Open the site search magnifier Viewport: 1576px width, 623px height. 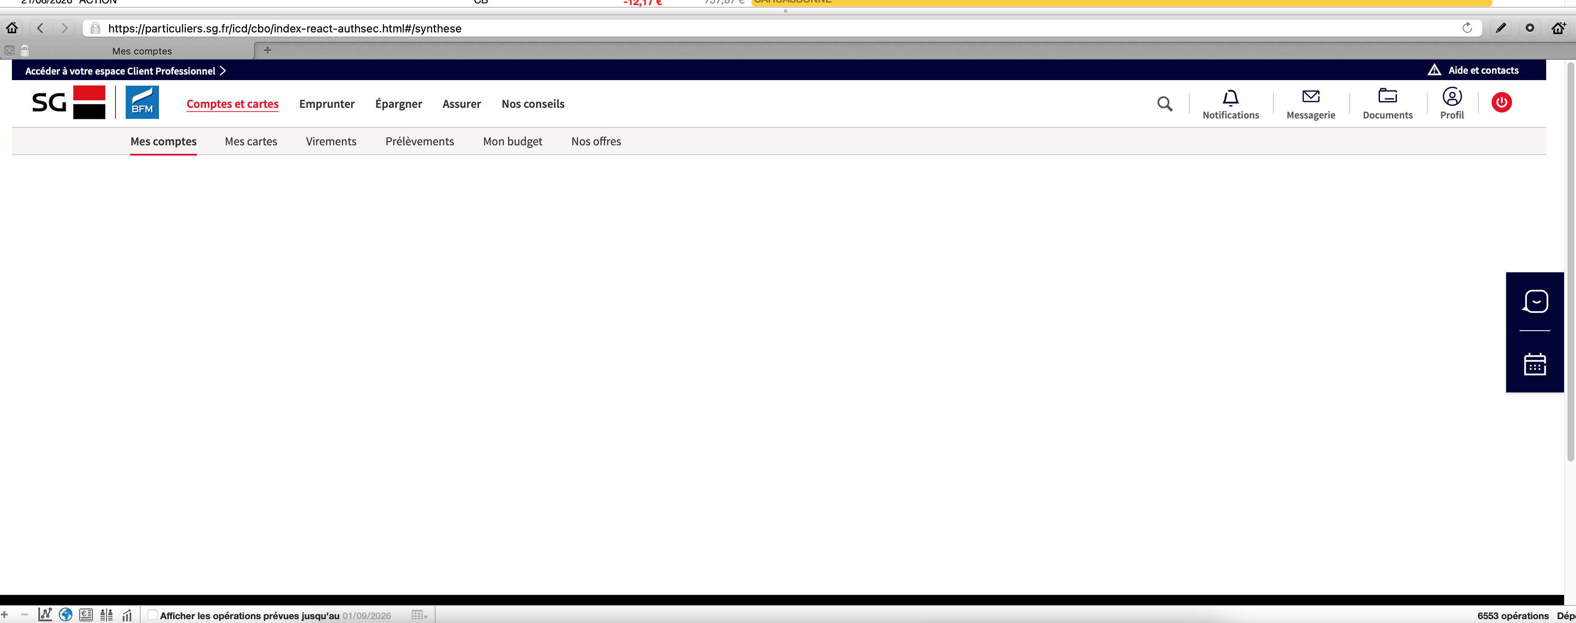point(1165,104)
